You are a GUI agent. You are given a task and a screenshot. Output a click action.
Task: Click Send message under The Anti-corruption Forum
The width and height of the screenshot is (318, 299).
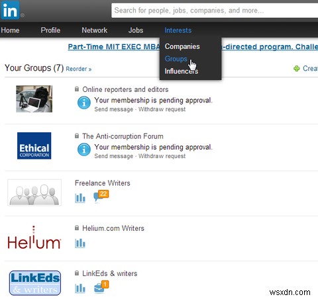(x=114, y=156)
